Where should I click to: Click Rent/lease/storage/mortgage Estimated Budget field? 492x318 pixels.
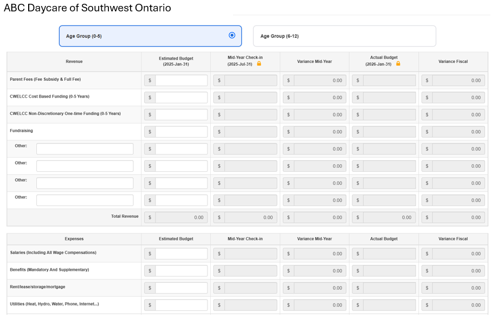tap(181, 288)
